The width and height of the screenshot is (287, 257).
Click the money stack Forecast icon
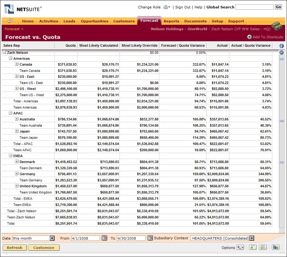pyautogui.click(x=277, y=26)
